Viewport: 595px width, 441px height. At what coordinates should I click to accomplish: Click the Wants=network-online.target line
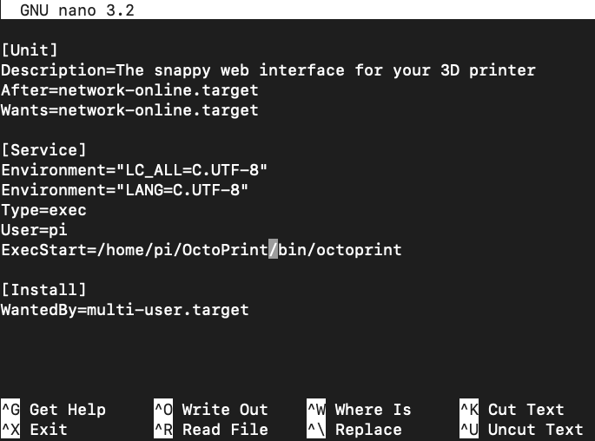pos(129,110)
